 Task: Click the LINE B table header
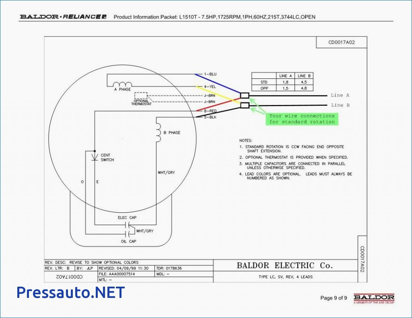coord(304,76)
